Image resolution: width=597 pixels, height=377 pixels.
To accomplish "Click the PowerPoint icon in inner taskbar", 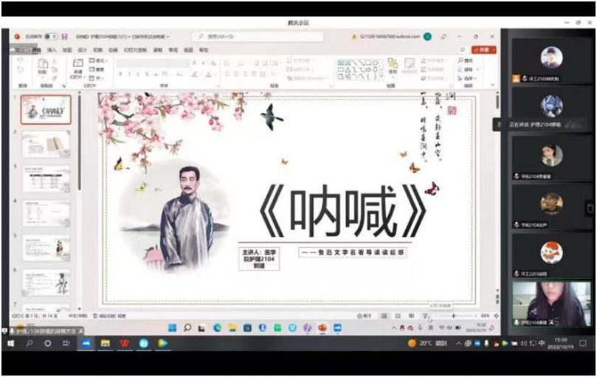I will tap(322, 328).
